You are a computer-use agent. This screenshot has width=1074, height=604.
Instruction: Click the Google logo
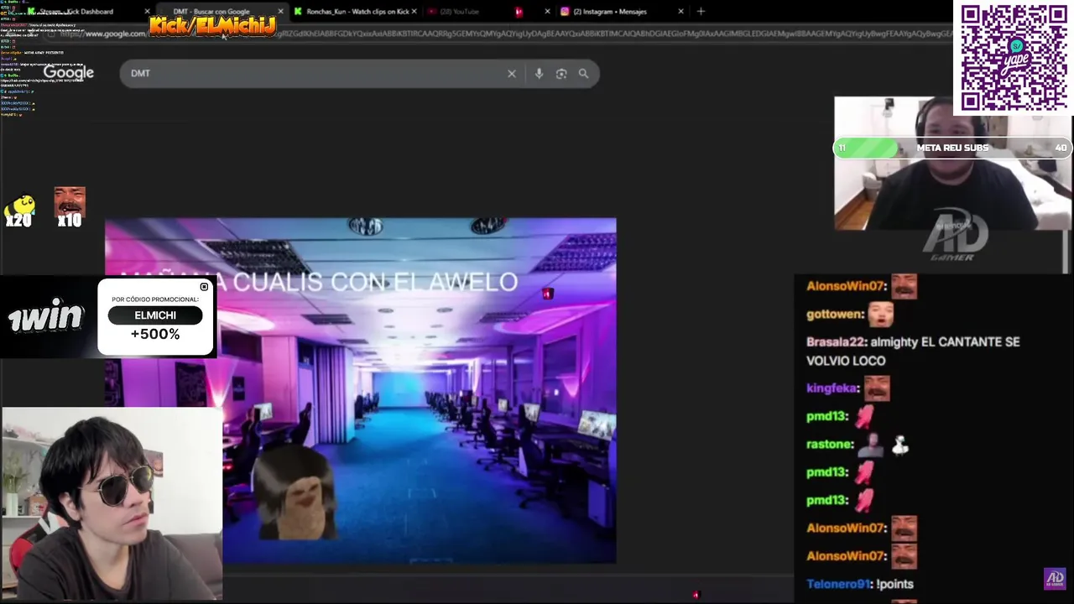click(69, 73)
